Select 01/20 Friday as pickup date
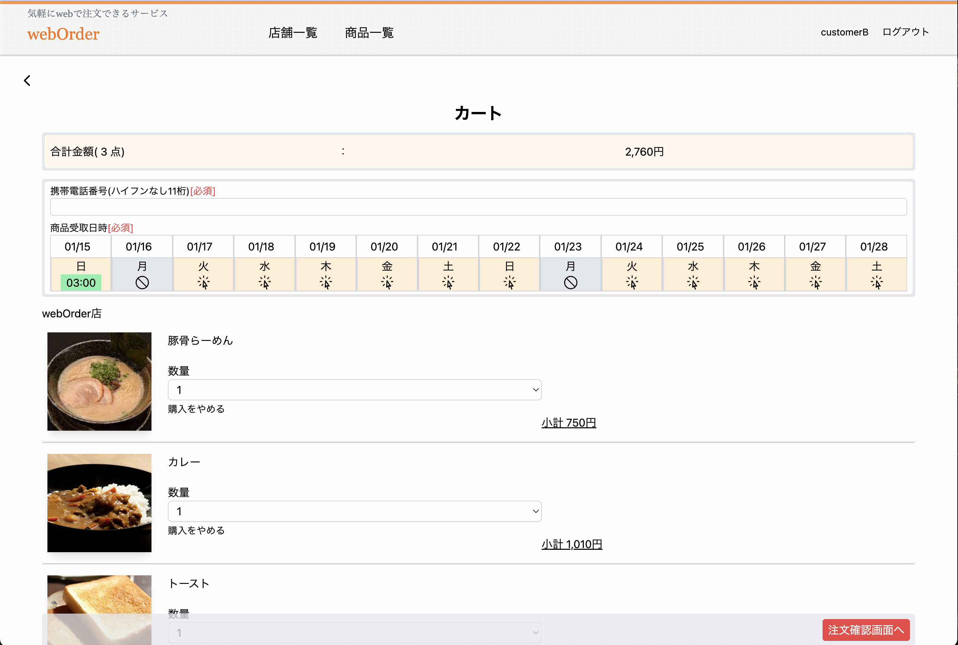Screen dimensions: 958x645 click(x=387, y=274)
